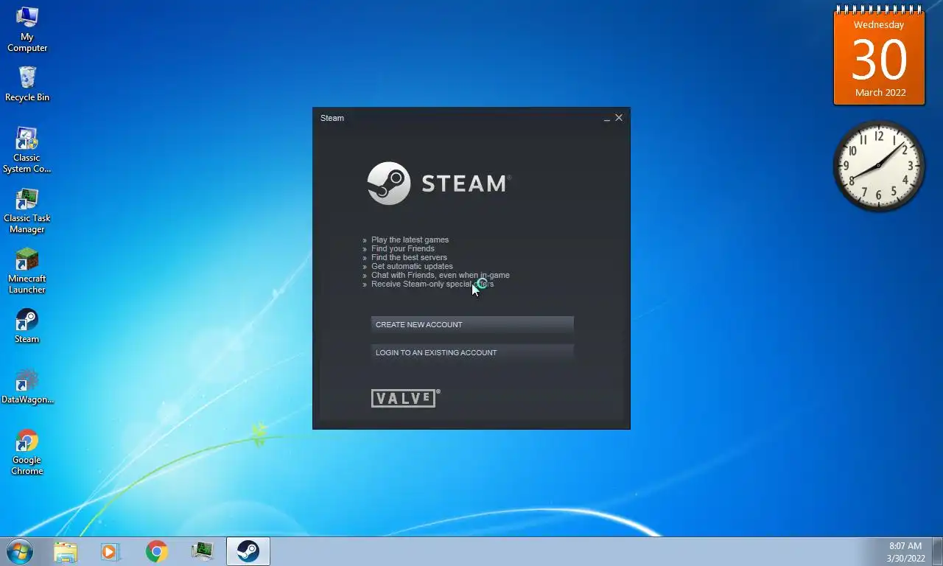Click the analog clock gadget
This screenshot has height=566, width=943.
point(878,166)
